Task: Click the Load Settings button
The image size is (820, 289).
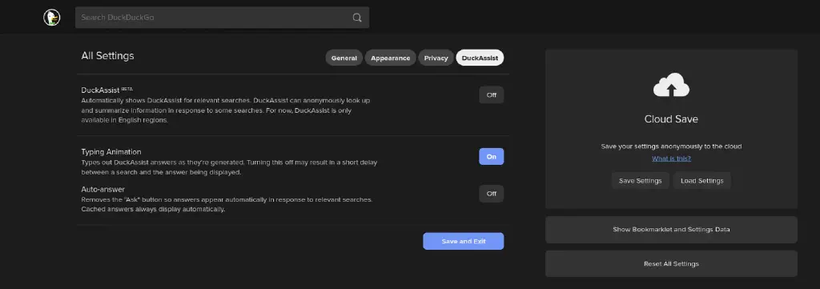Action: (x=701, y=181)
